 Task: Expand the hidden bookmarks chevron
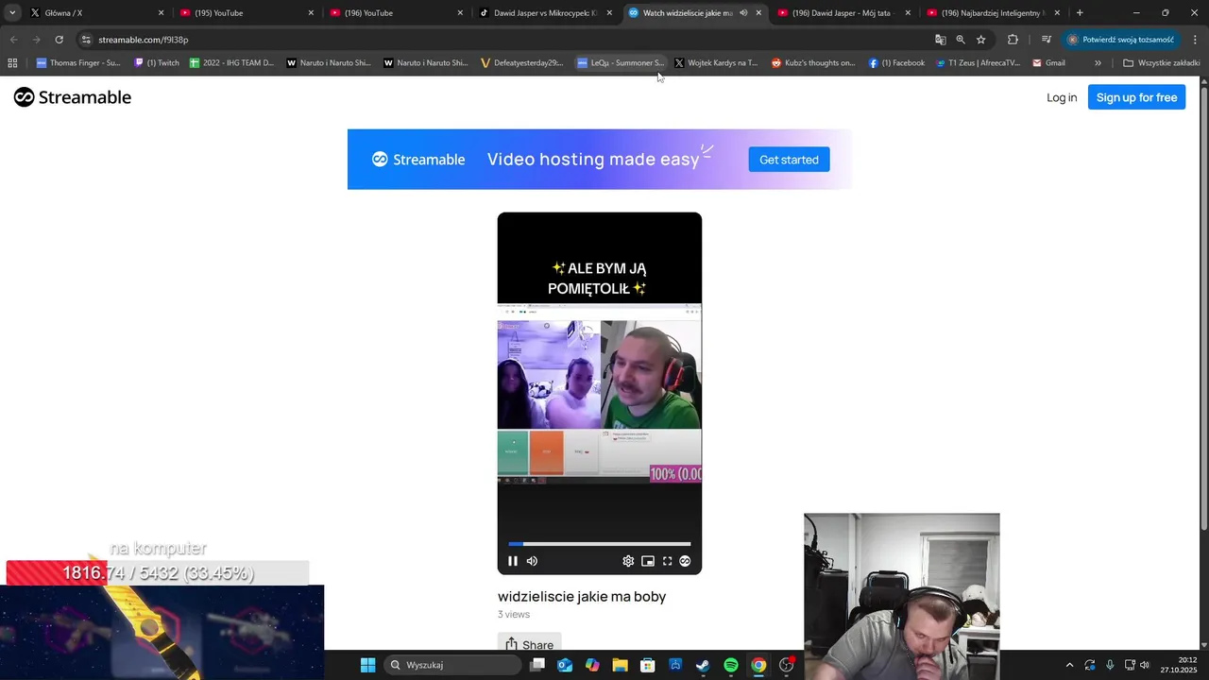[1098, 63]
